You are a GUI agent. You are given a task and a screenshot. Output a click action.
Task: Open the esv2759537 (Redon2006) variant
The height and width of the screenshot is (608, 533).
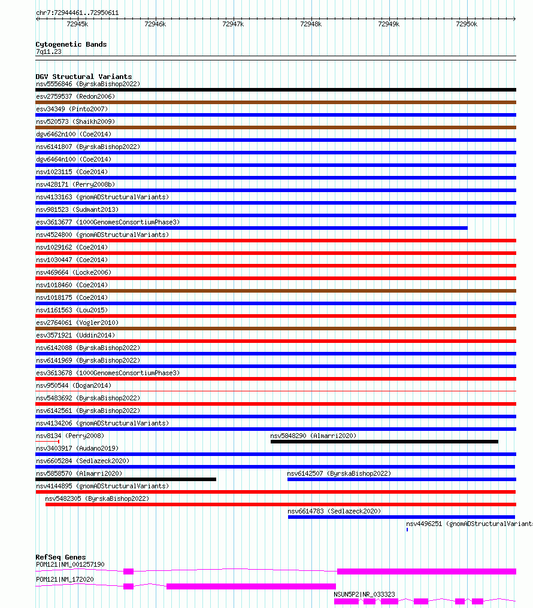[x=75, y=96]
